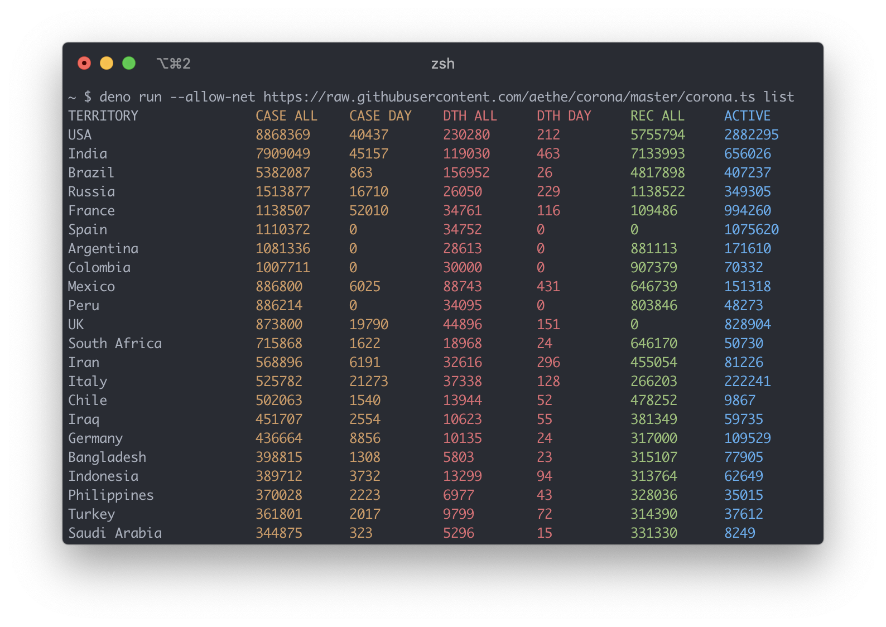Click Peru total cases value 886214
The width and height of the screenshot is (886, 627).
tap(279, 306)
